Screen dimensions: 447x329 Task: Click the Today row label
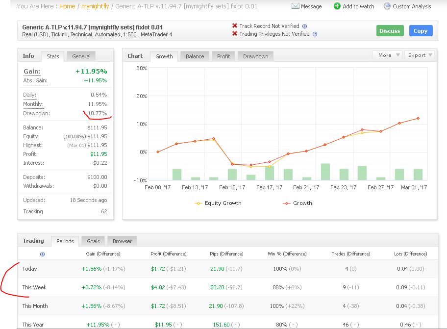[x=29, y=269]
